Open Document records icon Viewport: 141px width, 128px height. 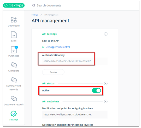(x=14, y=99)
